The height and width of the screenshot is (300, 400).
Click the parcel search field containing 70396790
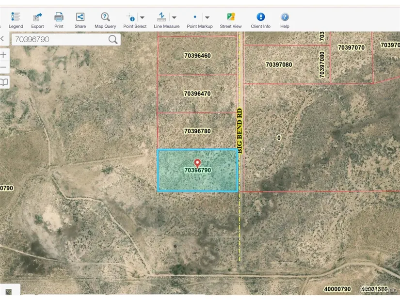pyautogui.click(x=58, y=40)
